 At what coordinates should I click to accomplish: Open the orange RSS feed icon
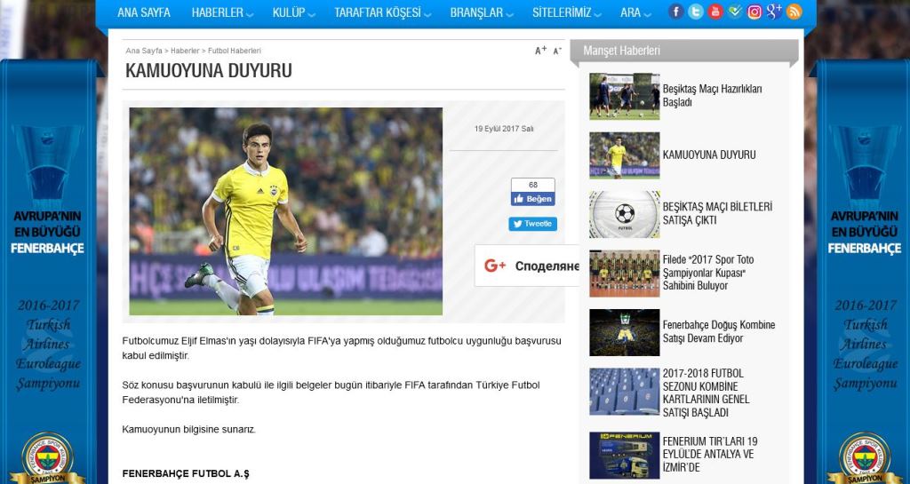point(794,12)
